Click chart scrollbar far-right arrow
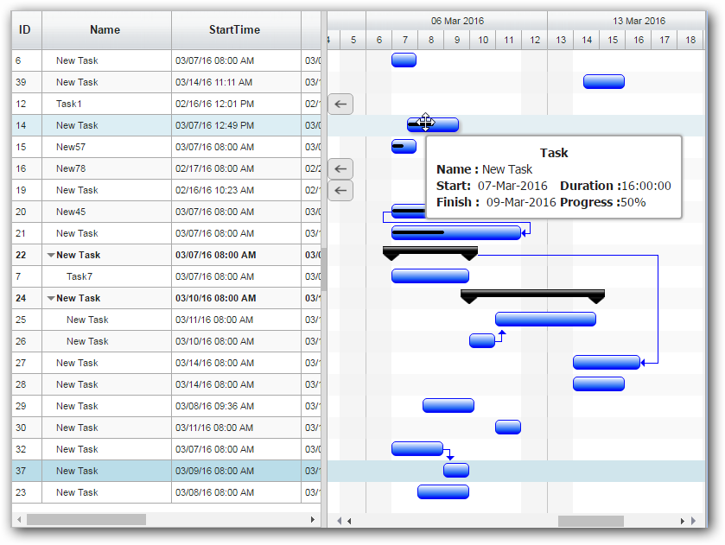This screenshot has height=545, width=725. coord(692,521)
